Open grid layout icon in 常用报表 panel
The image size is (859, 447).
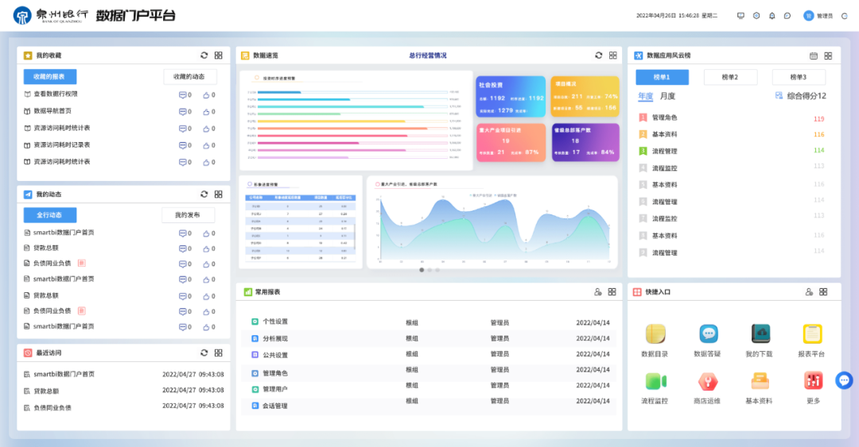tap(612, 292)
